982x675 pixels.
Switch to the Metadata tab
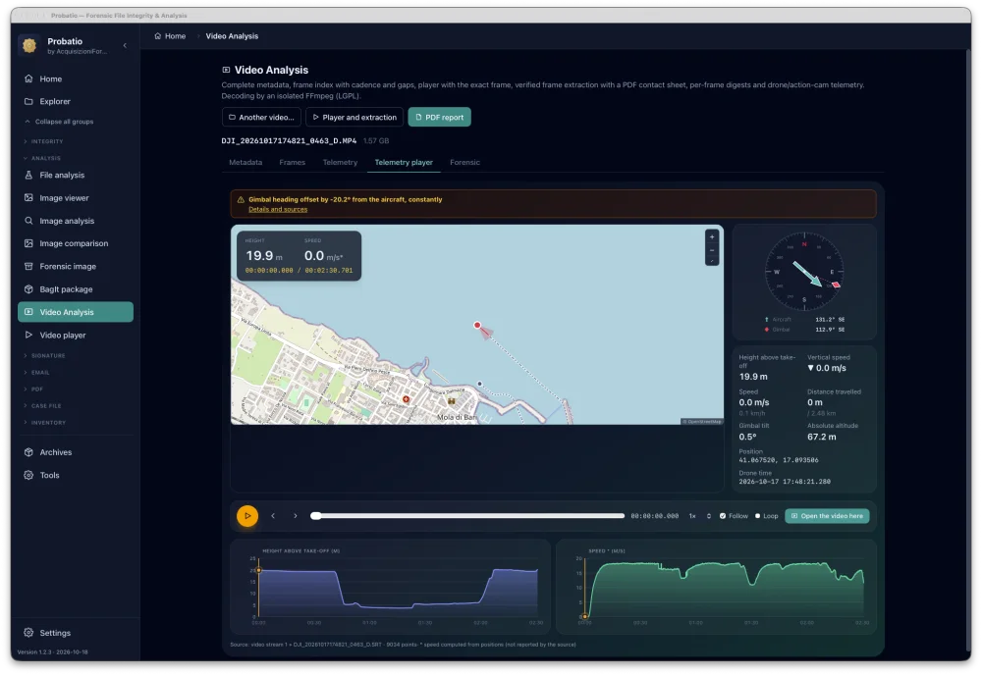(x=245, y=162)
